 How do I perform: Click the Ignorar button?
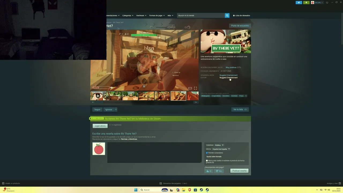109,109
